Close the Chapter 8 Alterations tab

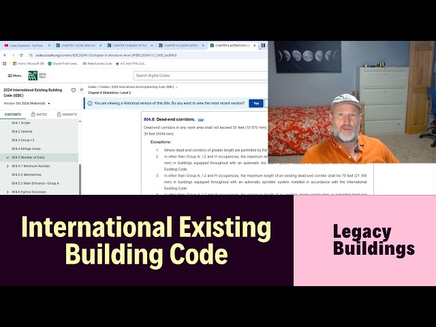pyautogui.click(x=254, y=46)
